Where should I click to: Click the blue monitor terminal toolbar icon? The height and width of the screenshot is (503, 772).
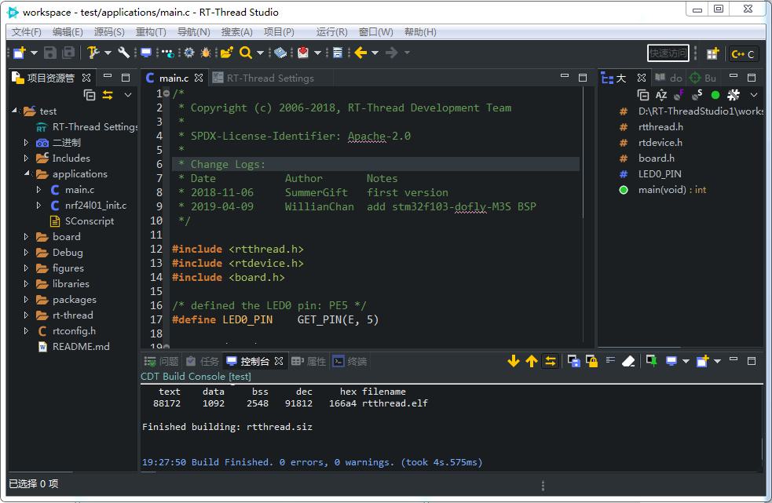point(146,53)
